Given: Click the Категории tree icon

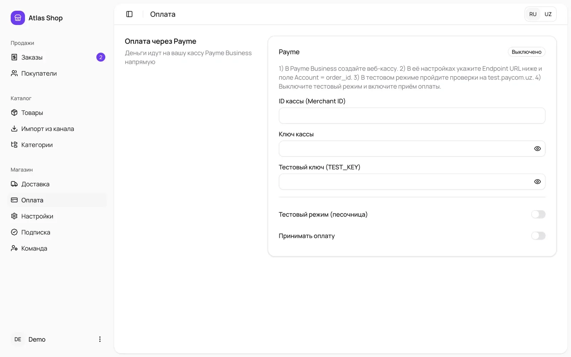Looking at the screenshot, I should (x=14, y=145).
